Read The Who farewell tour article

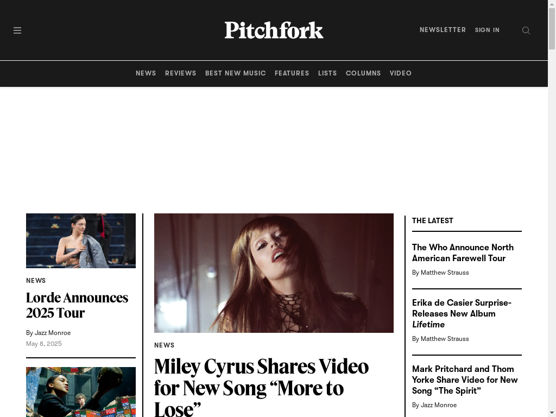[x=463, y=253]
